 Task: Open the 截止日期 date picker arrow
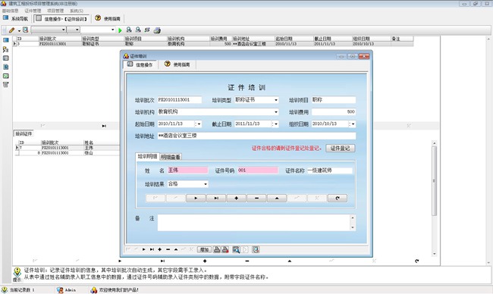276,124
